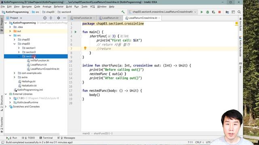Click the chap03 breadcrumb in navigation bar
The height and width of the screenshot is (145, 259).
click(49, 12)
